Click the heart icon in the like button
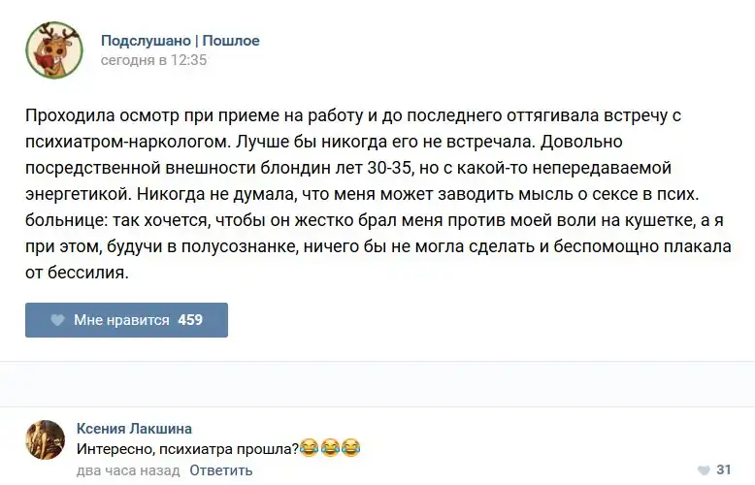Viewport: 755px width, 485px height. [57, 320]
